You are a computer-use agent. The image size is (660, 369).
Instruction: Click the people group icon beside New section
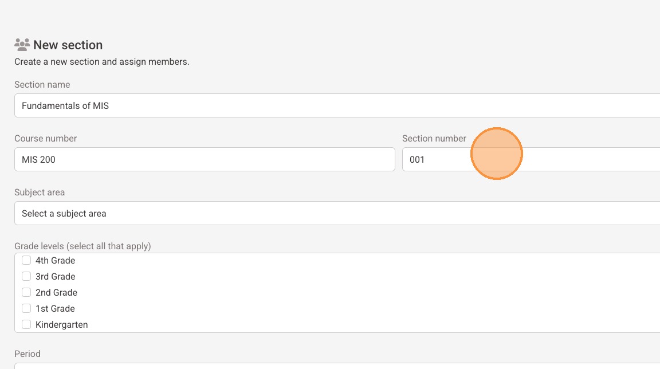pyautogui.click(x=22, y=44)
